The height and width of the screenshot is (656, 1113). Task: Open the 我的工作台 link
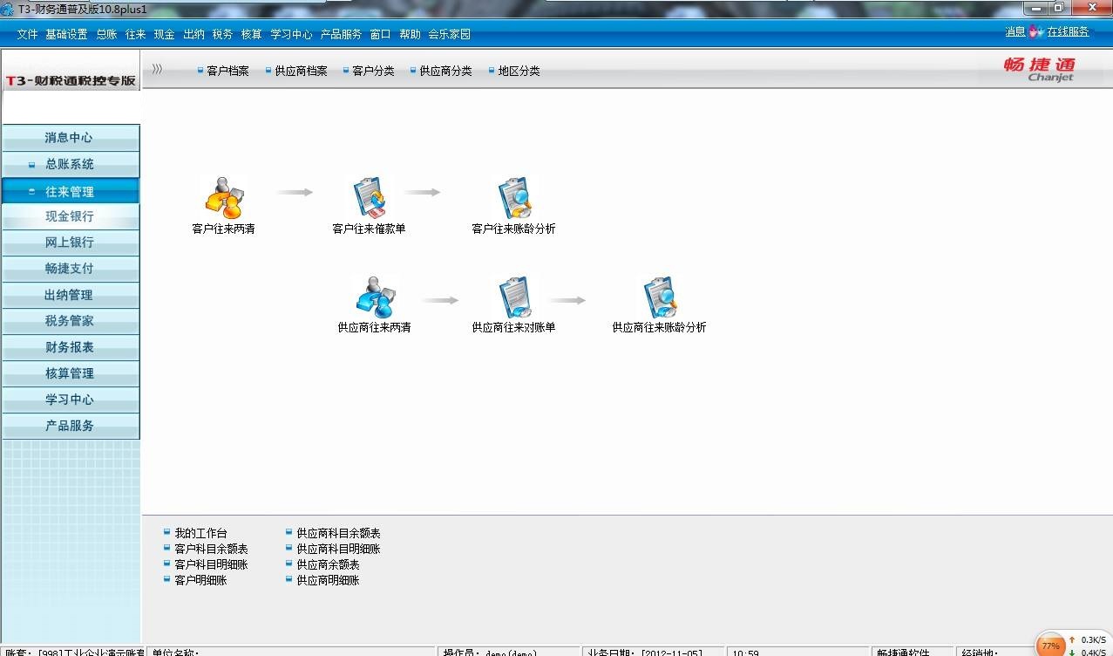click(200, 533)
